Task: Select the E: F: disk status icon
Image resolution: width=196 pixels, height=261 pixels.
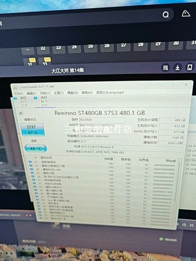Action: pyautogui.click(x=35, y=98)
